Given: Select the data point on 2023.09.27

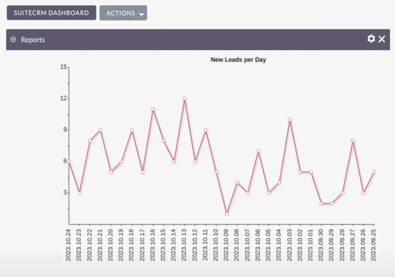Looking at the screenshot, I should (x=353, y=140).
